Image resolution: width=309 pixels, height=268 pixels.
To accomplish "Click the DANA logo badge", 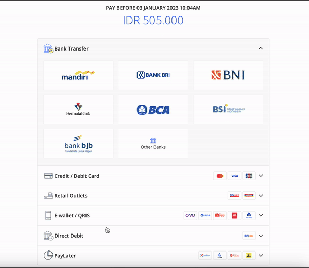I will pos(205,215).
